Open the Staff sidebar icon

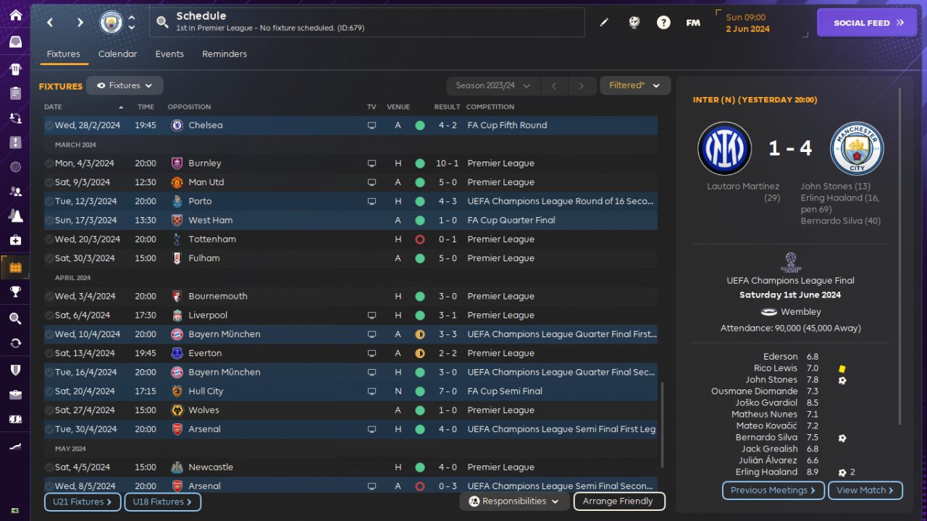coord(15,192)
